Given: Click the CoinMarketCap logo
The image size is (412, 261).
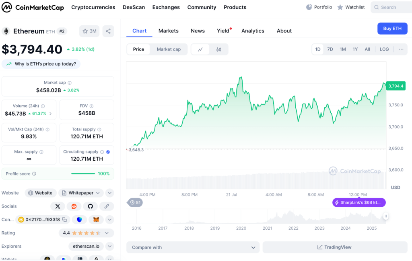Looking at the screenshot, I should pos(33,7).
